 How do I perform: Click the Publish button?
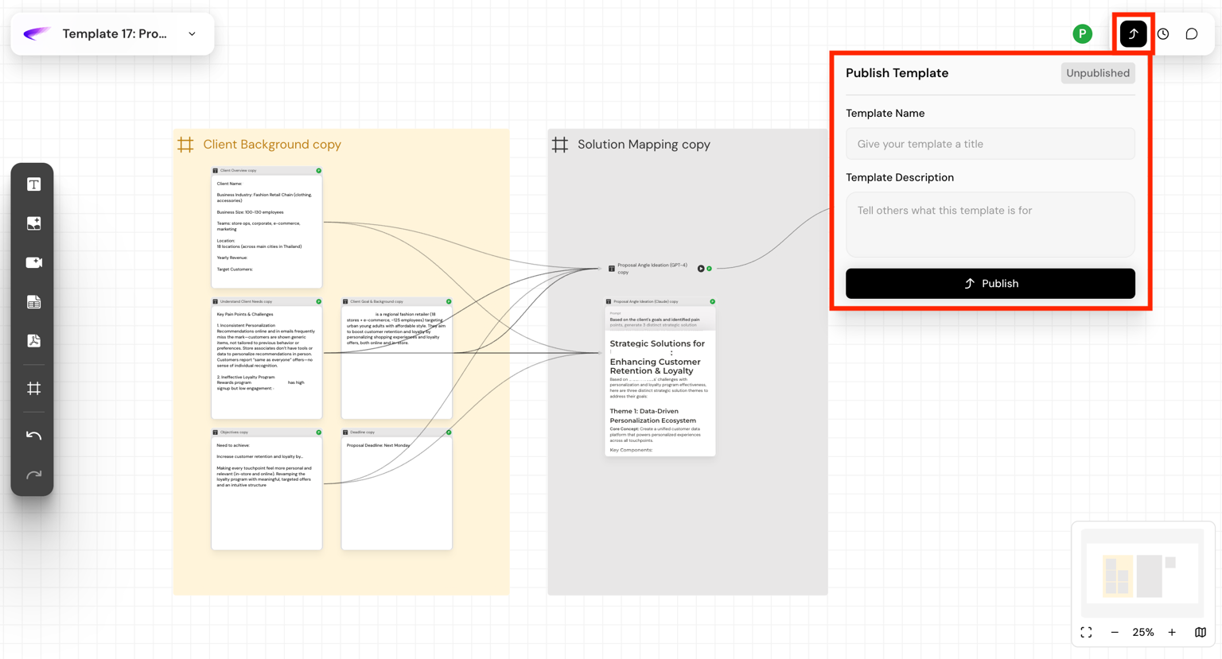pyautogui.click(x=990, y=284)
